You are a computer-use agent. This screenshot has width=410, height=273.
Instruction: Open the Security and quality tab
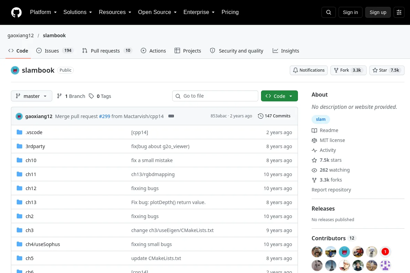pos(236,51)
